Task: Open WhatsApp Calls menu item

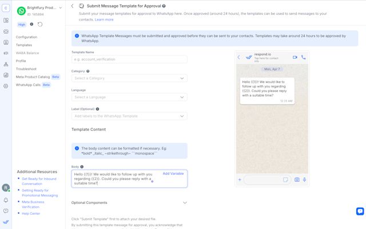Action: pos(28,85)
